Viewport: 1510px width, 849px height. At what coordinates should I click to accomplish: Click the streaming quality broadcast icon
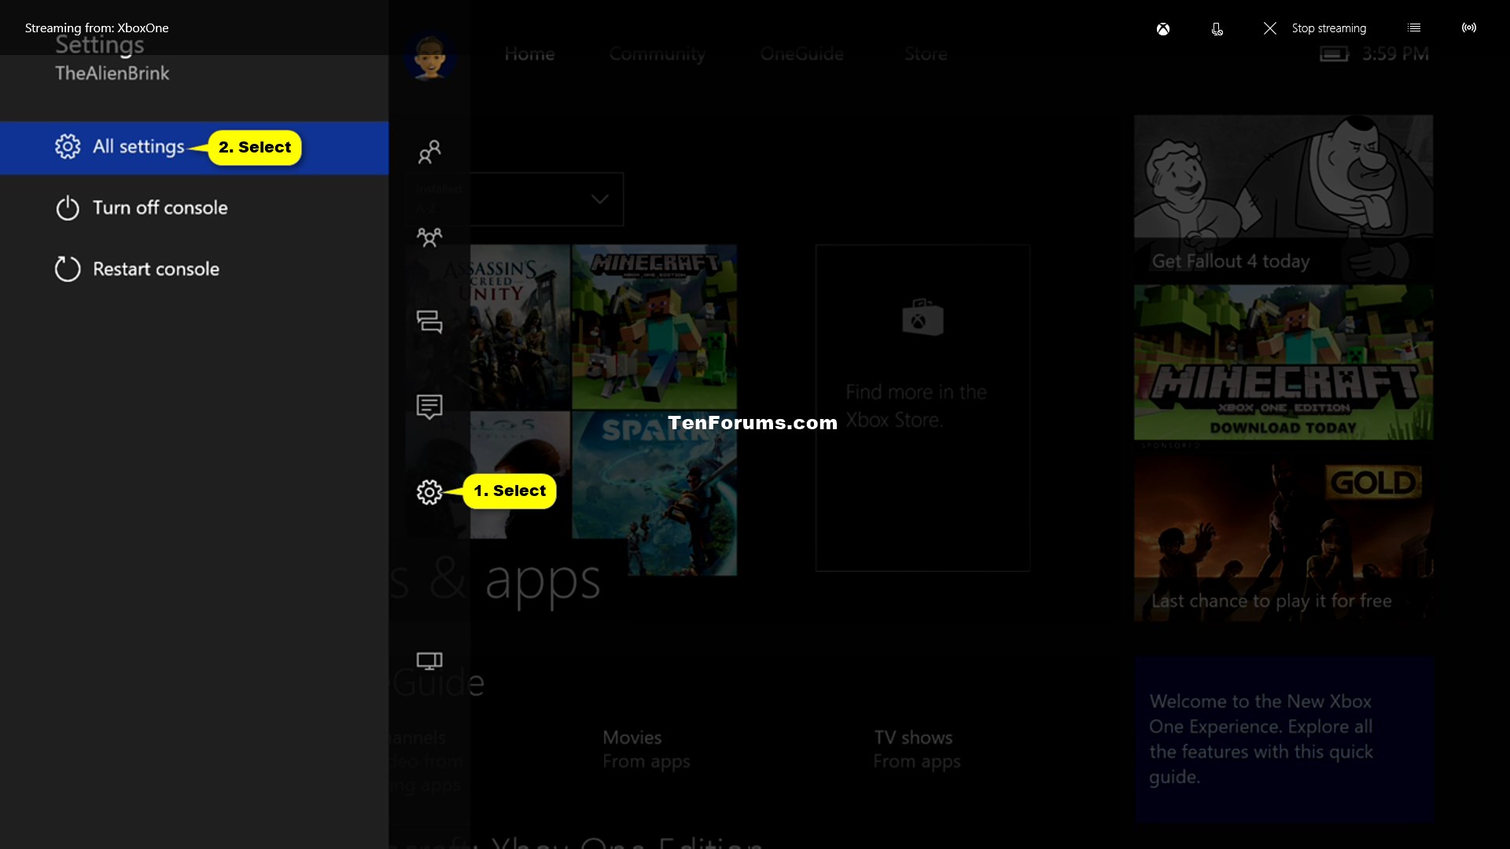click(x=1469, y=28)
